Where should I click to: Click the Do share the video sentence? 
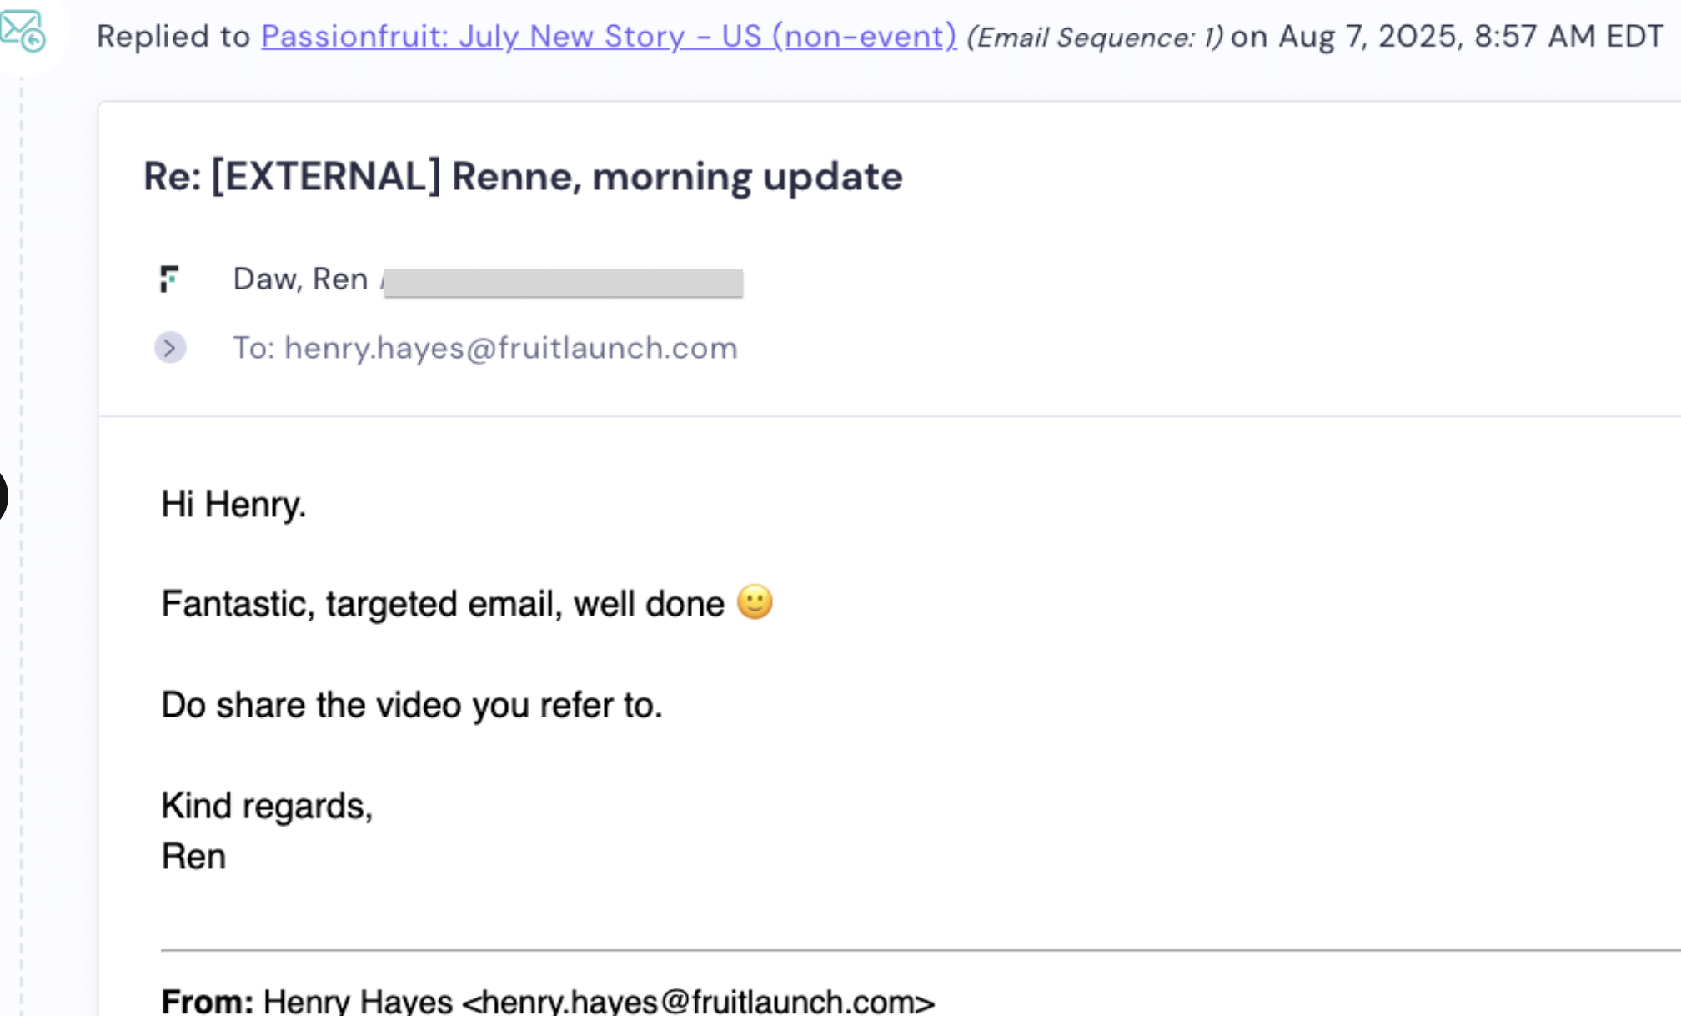411,705
